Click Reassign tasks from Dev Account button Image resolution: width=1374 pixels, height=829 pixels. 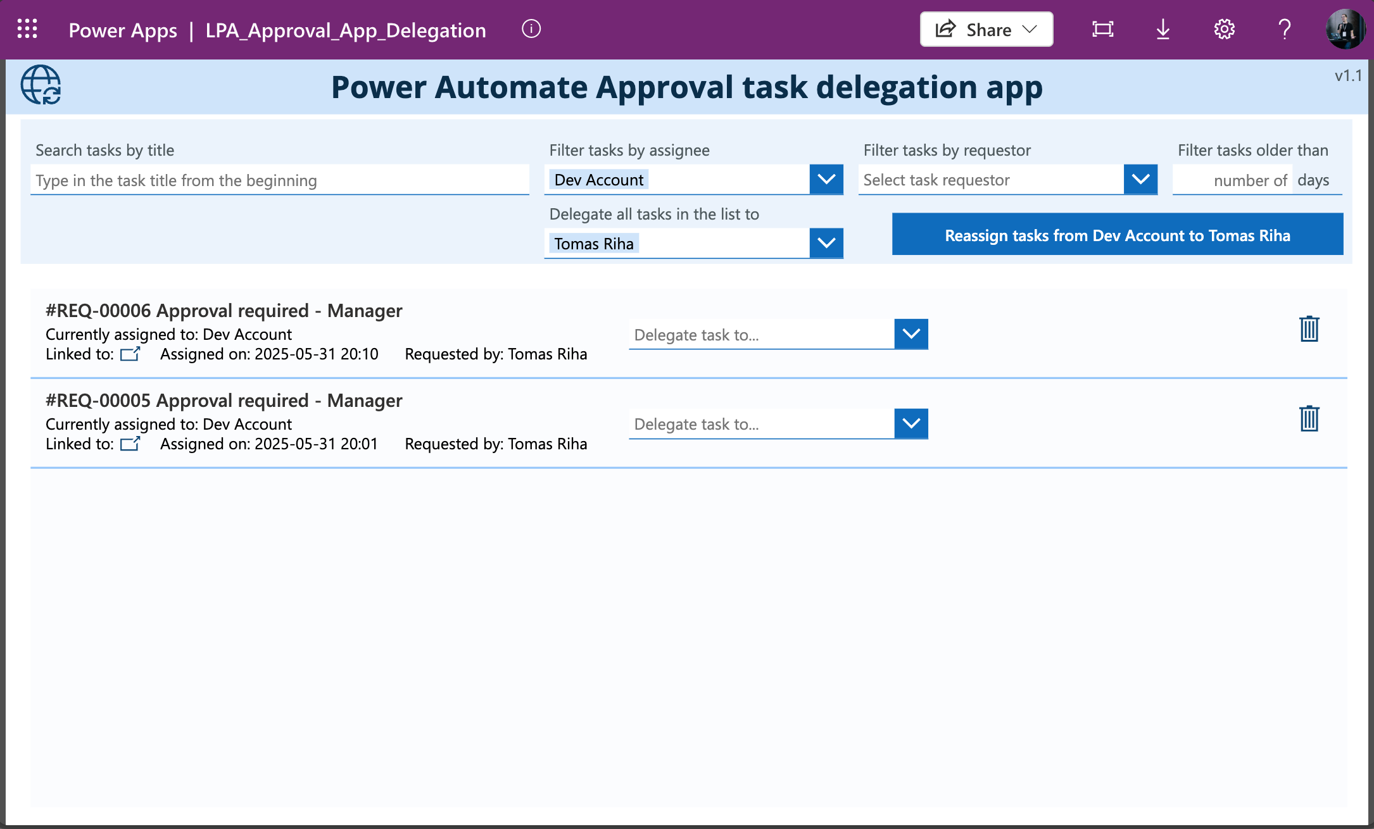[x=1118, y=235]
